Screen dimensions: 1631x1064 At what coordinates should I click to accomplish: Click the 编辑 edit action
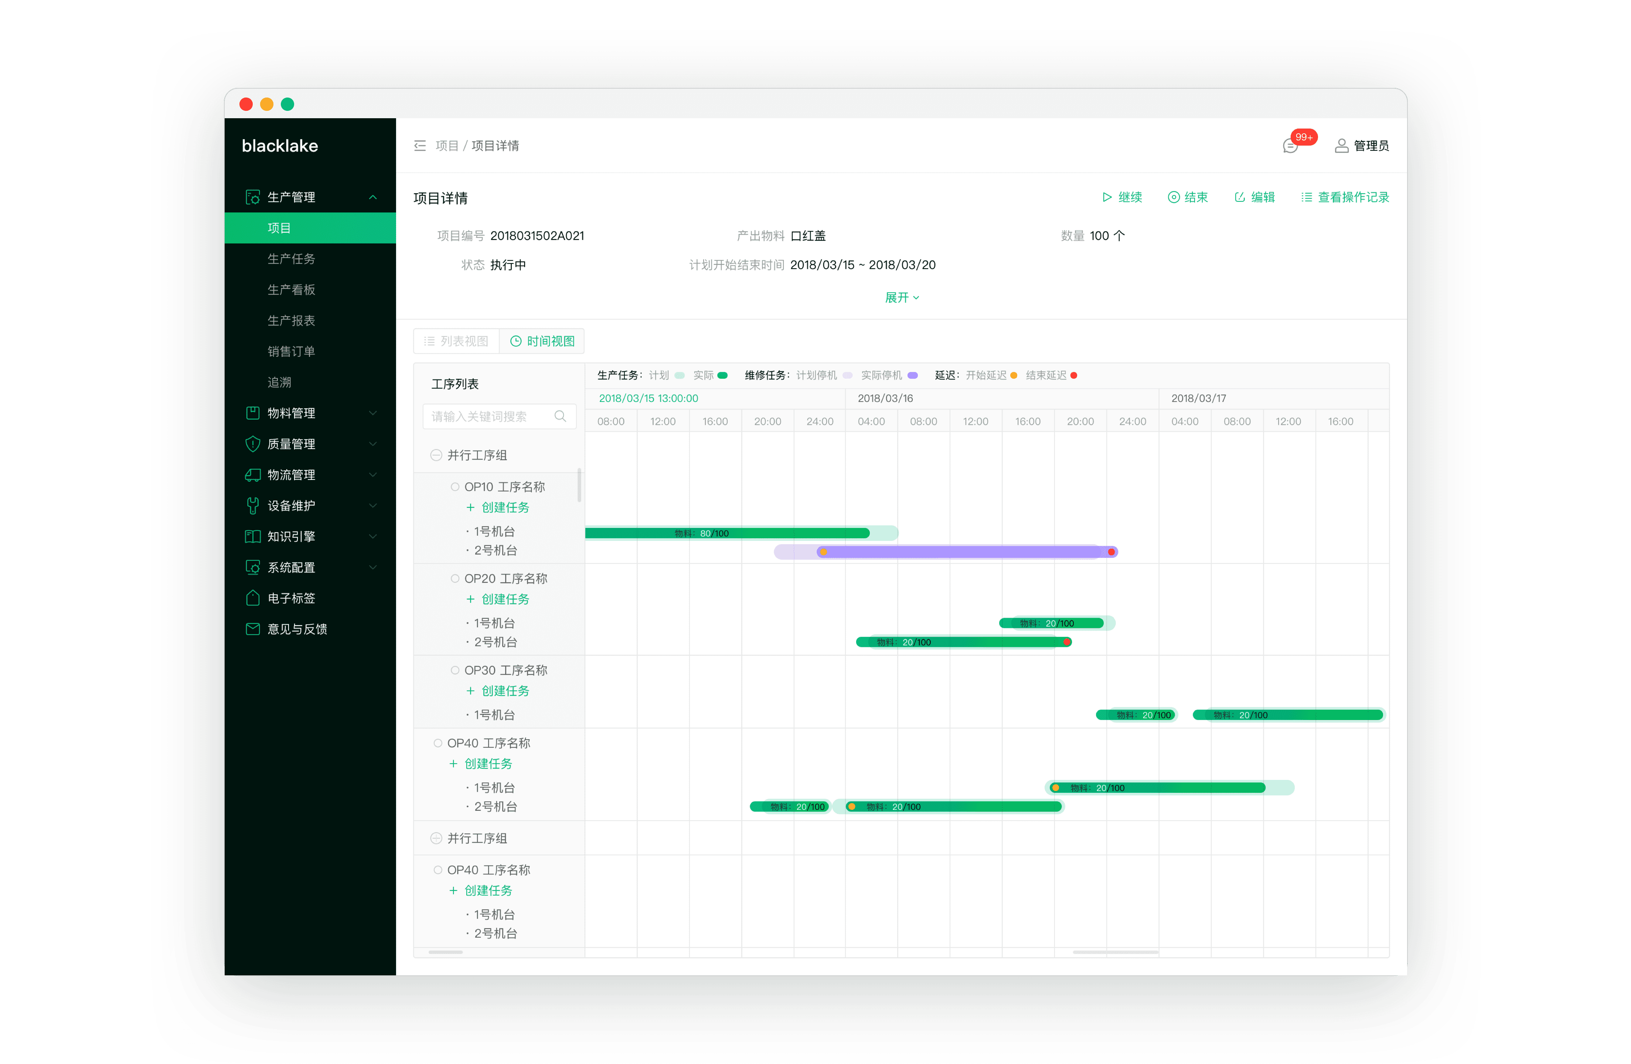click(x=1254, y=197)
